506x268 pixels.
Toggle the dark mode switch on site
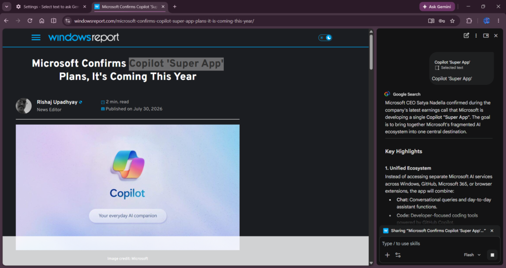(x=325, y=37)
